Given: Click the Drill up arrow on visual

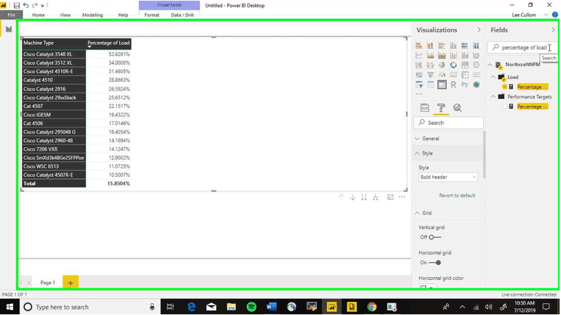Looking at the screenshot, I should 341,197.
